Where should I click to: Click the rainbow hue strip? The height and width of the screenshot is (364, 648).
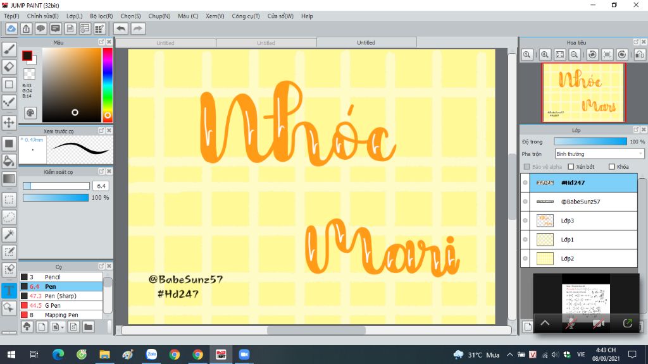(x=108, y=85)
